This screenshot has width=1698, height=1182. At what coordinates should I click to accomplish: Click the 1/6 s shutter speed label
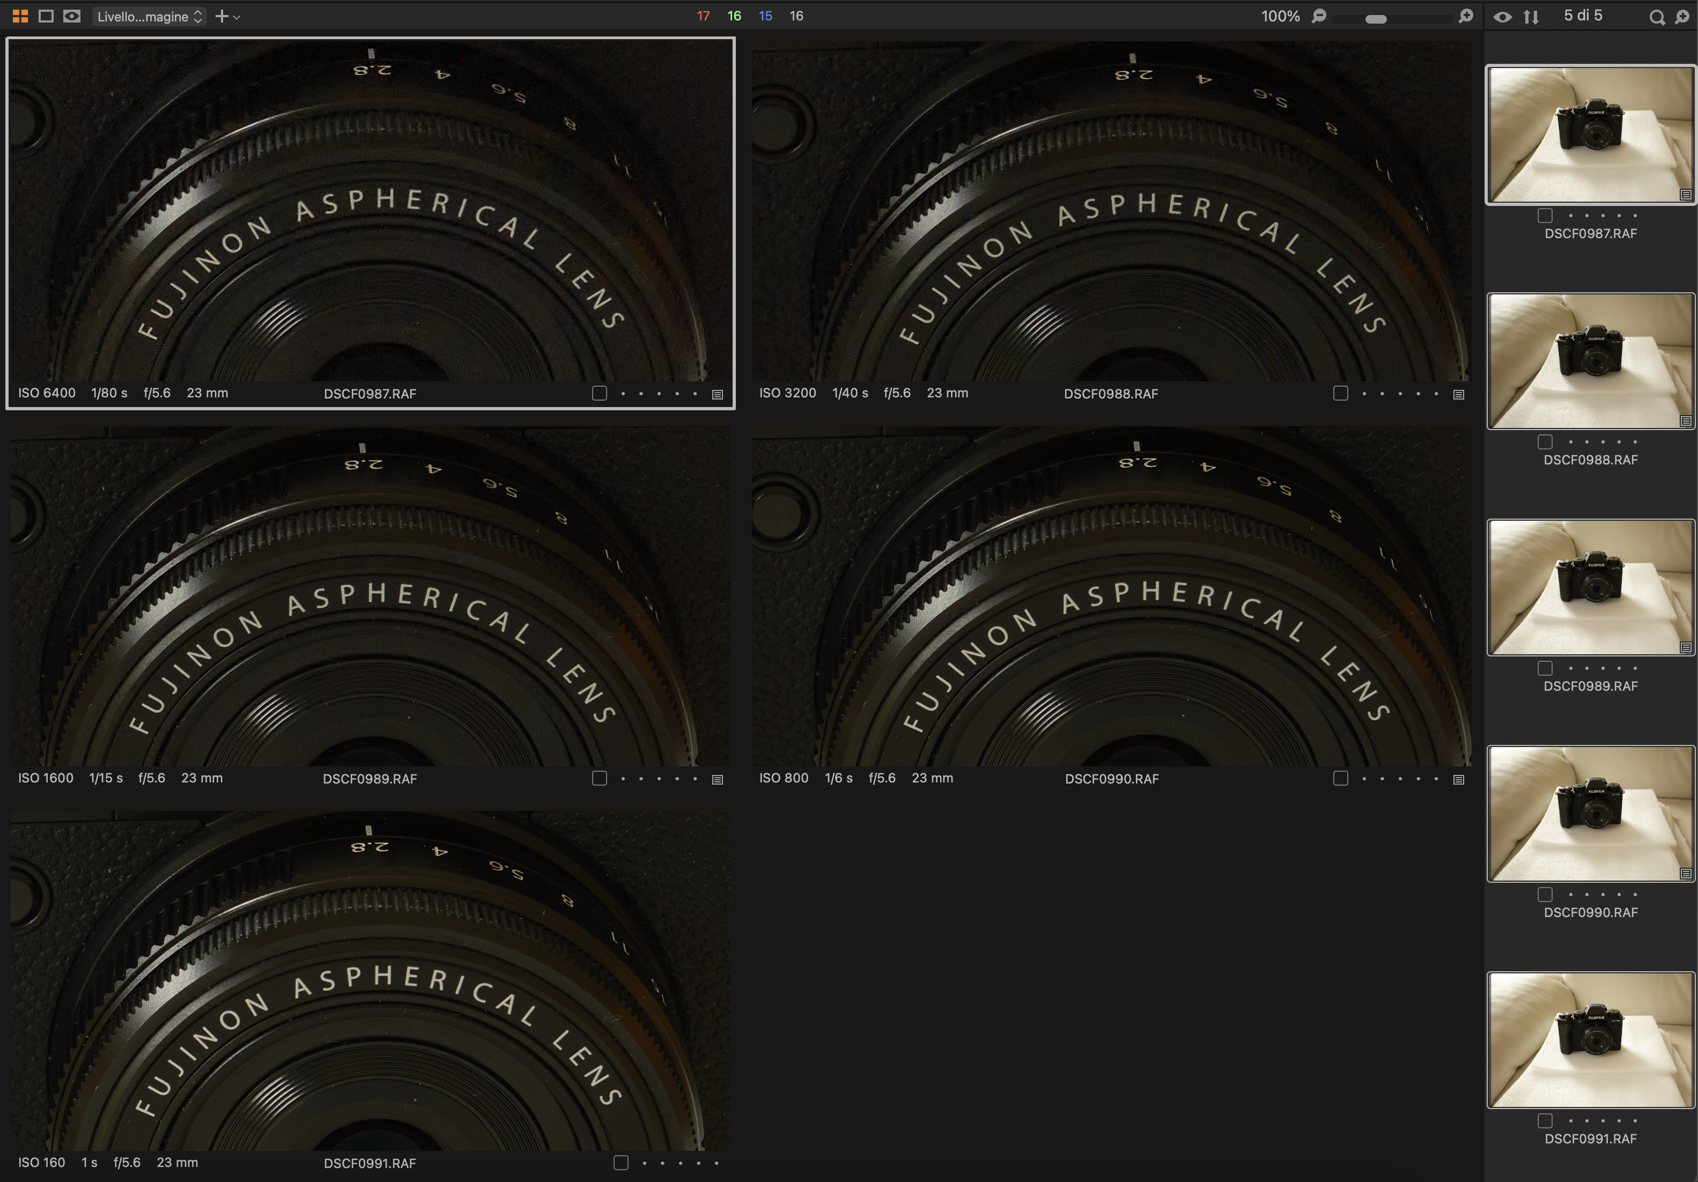(839, 778)
